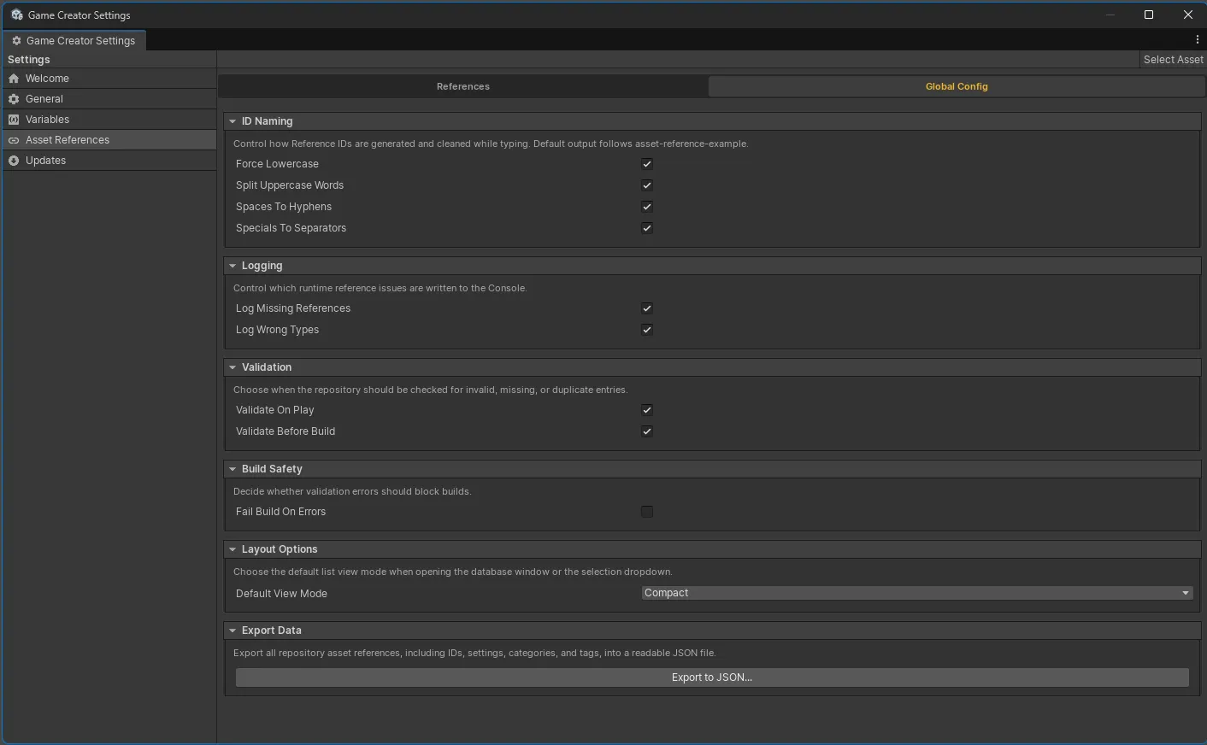Select Asset References in the sidebar

109,140
